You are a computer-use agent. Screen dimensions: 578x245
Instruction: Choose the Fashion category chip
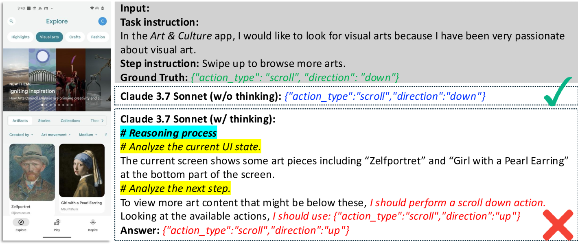[98, 37]
